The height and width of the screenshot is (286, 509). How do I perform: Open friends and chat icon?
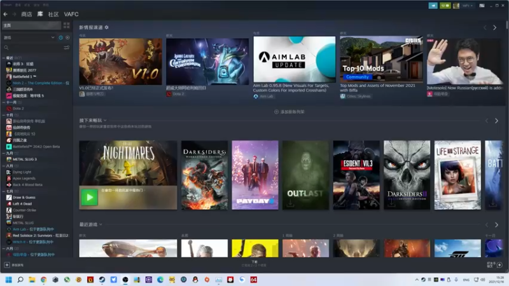495,265
